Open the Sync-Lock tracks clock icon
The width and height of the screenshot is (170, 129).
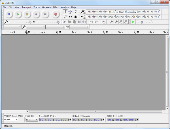104,22
